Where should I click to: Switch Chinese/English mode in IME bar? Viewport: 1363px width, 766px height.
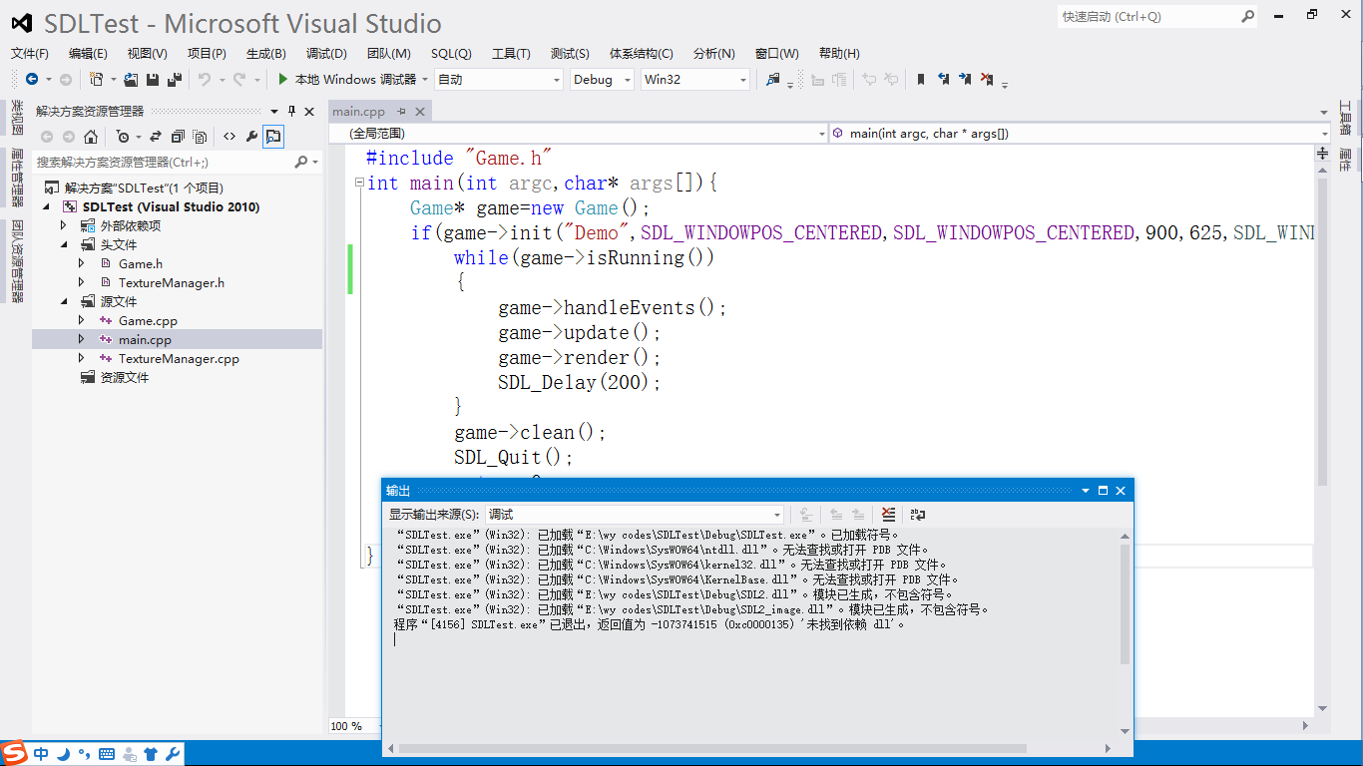41,754
